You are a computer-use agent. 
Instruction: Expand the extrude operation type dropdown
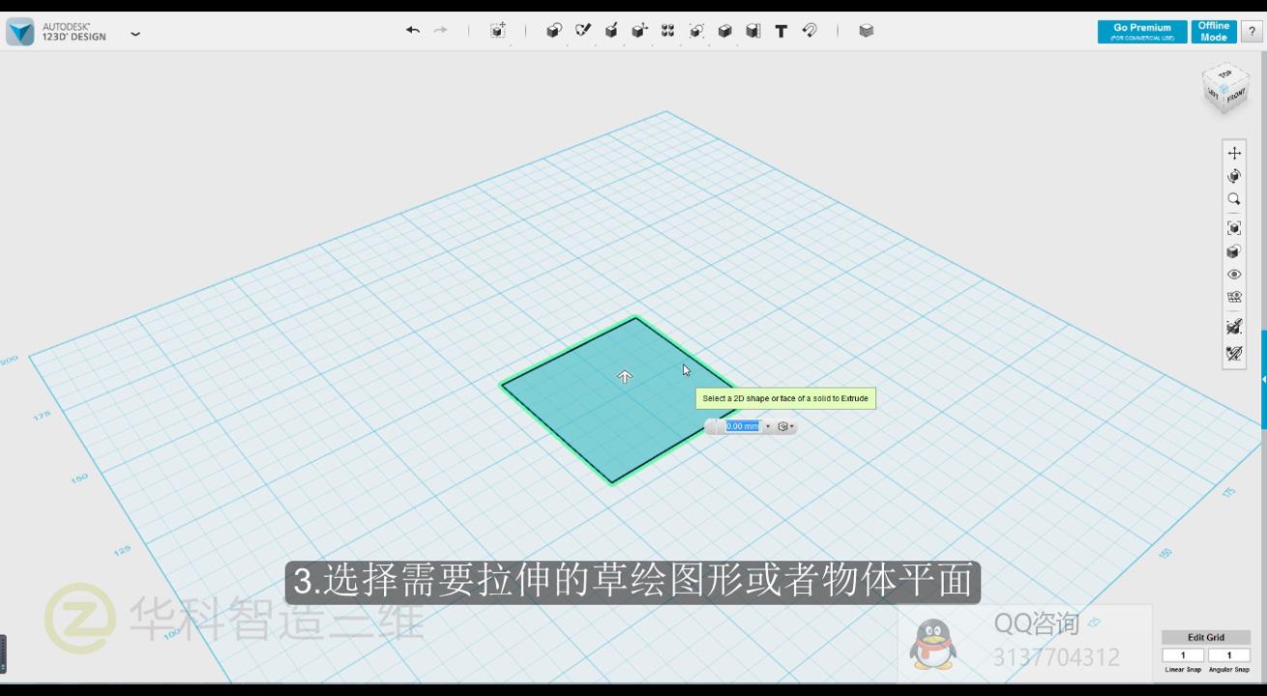787,426
